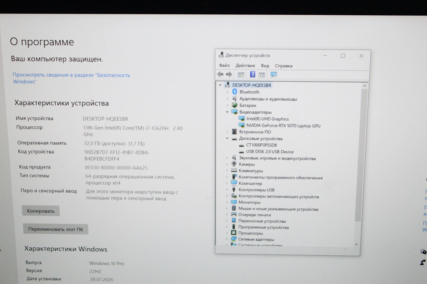Click the printer icon beside Очереди печати
427x284 pixels.
point(234,214)
